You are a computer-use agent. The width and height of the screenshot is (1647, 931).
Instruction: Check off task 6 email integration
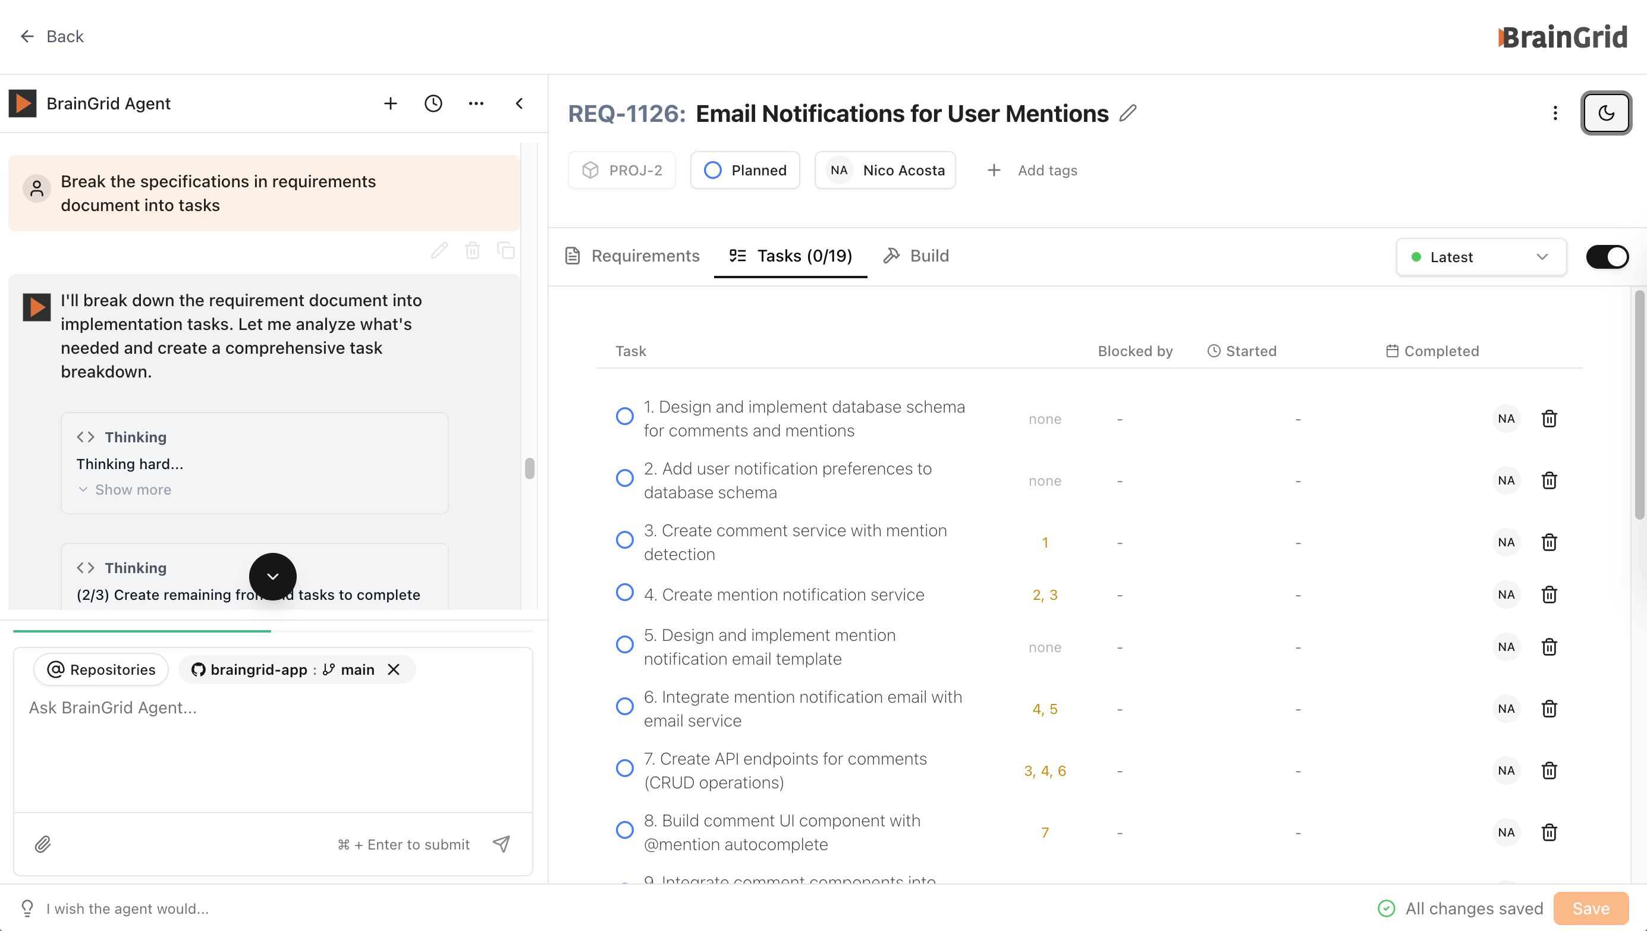(624, 706)
